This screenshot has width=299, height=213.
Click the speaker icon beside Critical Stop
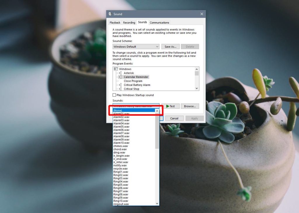coord(121,89)
